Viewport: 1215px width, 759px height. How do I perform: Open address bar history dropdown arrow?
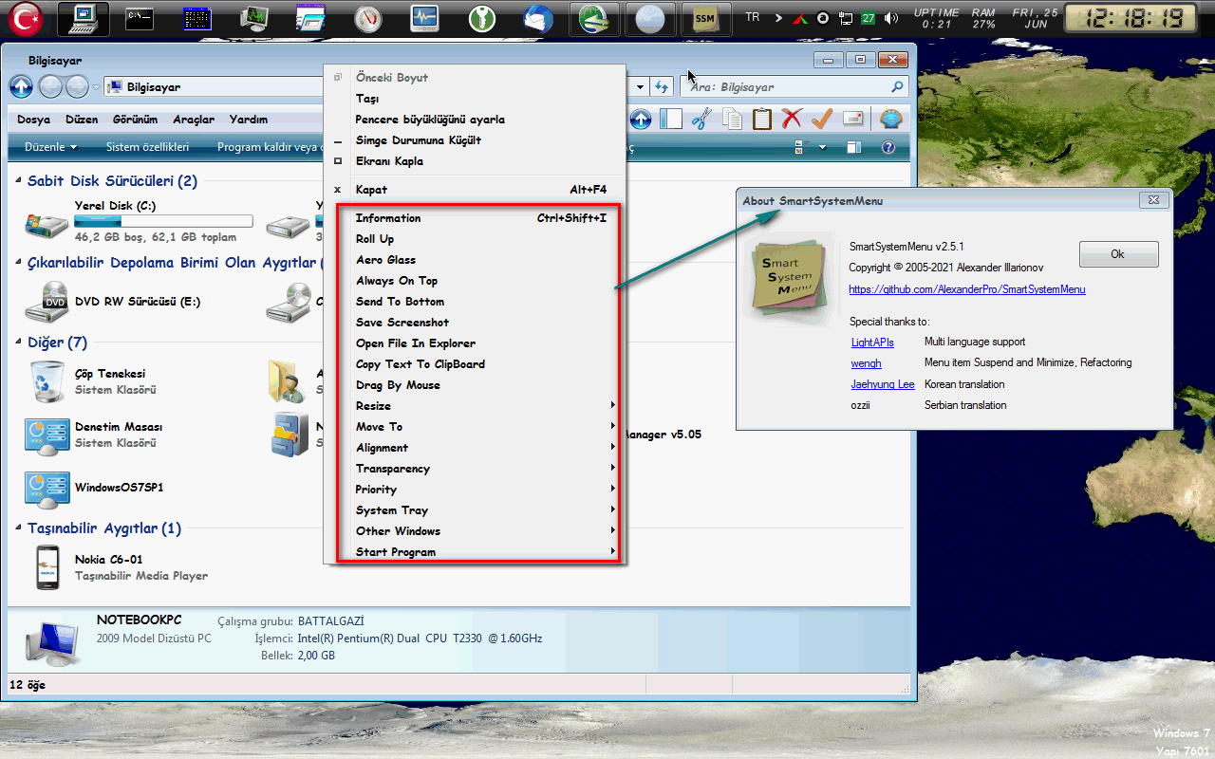coord(641,86)
